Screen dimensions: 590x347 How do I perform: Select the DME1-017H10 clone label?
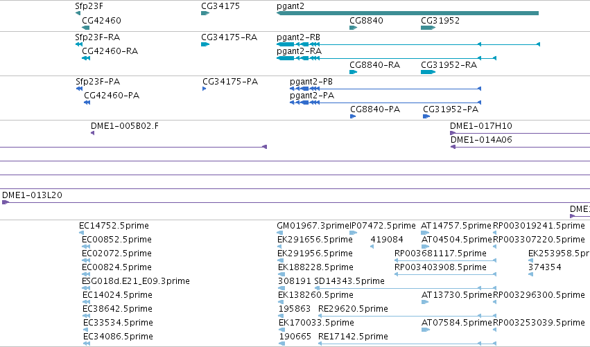(481, 126)
